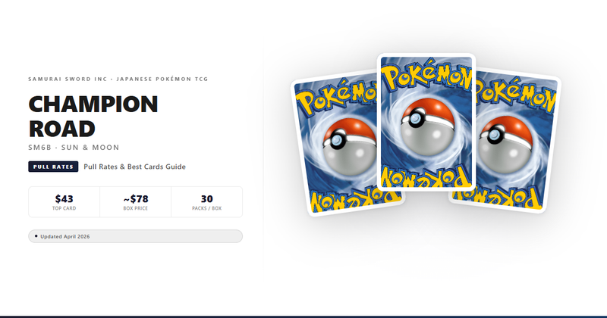
Task: Click the Pokémon logo atop the center card
Action: [426, 75]
